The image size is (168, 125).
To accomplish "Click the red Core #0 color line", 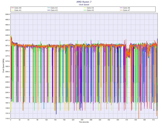I will [13, 8].
